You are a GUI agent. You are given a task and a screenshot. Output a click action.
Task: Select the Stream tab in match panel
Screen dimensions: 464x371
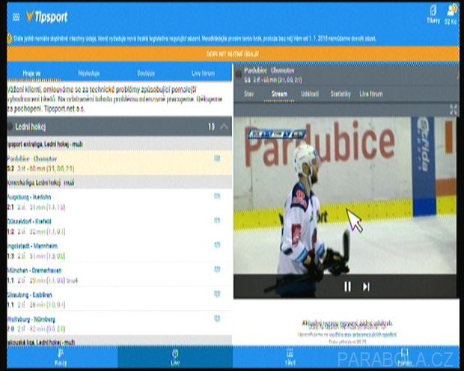click(x=279, y=94)
